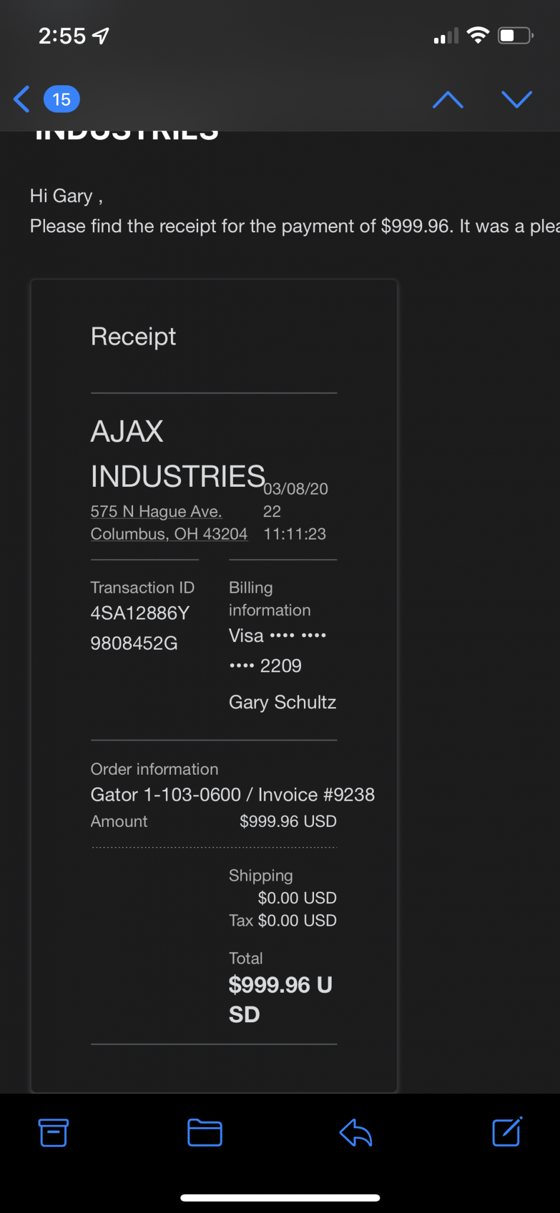Screen dimensions: 560x1213
Task: Tap the Columbus, OH 43204 link
Action: 169,534
